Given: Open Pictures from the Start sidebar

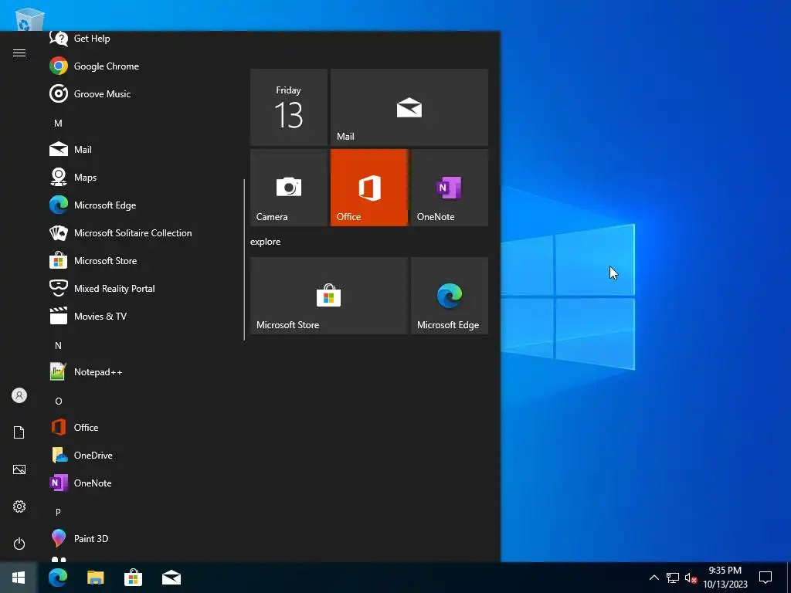Looking at the screenshot, I should [x=19, y=469].
